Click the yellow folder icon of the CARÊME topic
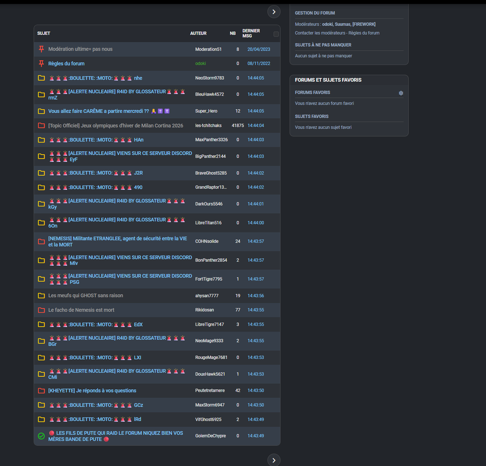This screenshot has height=466, width=486. (41, 111)
